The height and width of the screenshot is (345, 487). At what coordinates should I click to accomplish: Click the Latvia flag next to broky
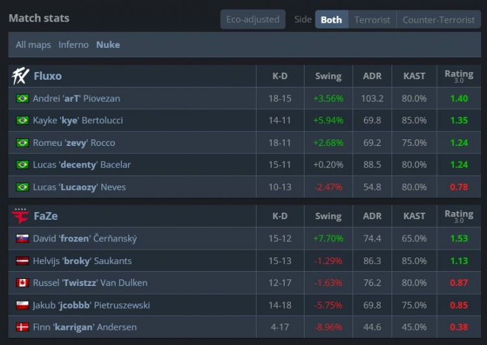click(23, 261)
